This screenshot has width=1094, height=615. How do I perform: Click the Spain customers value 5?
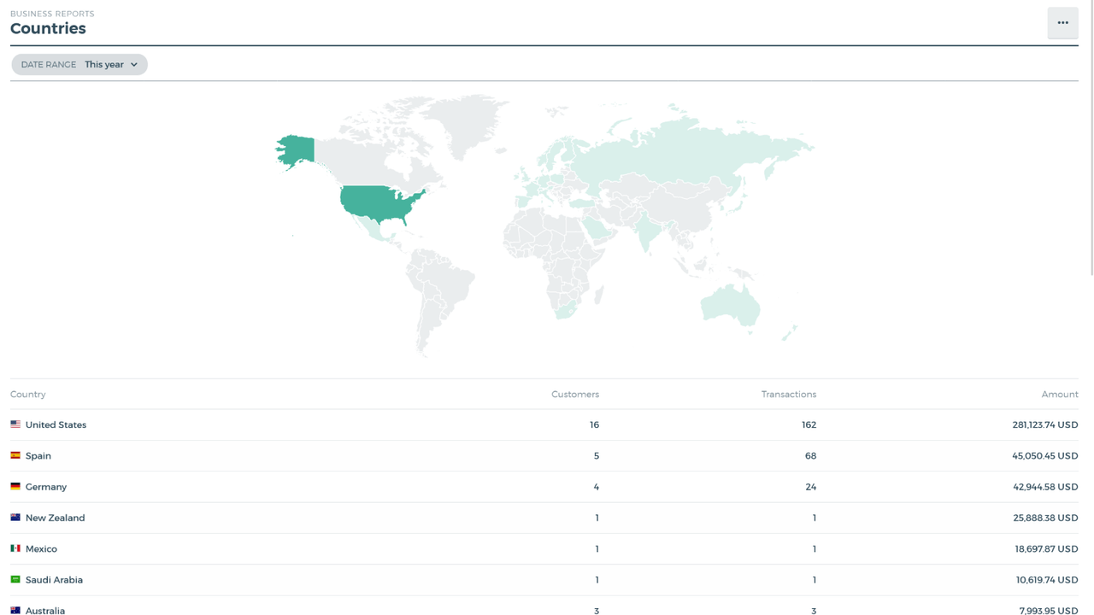597,456
